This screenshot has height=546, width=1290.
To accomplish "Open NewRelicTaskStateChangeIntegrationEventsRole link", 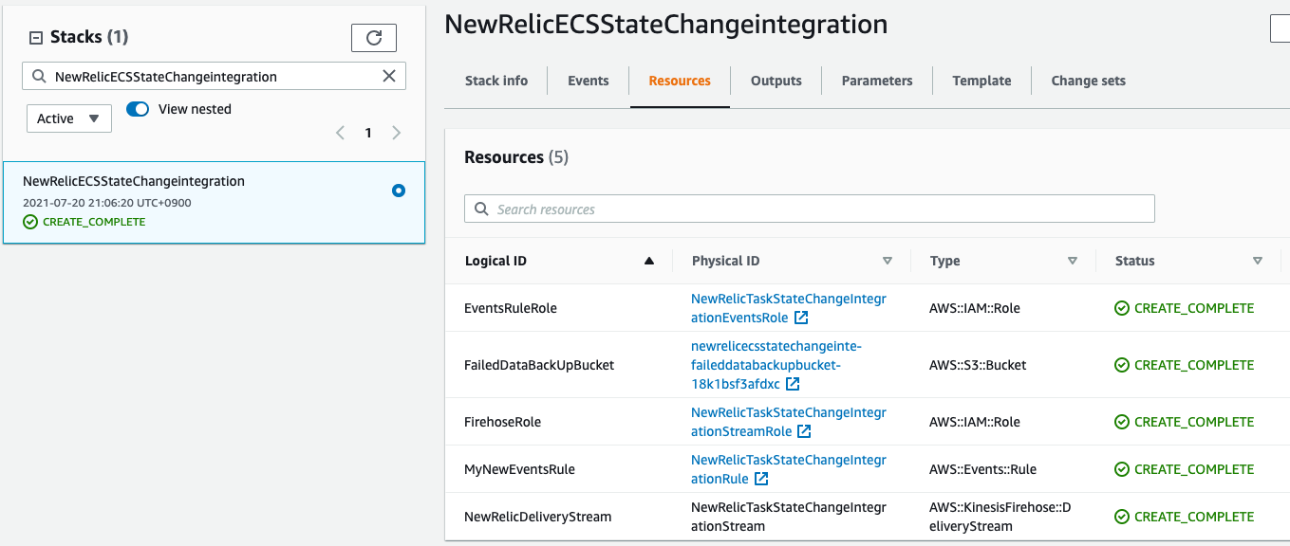I will coord(789,308).
